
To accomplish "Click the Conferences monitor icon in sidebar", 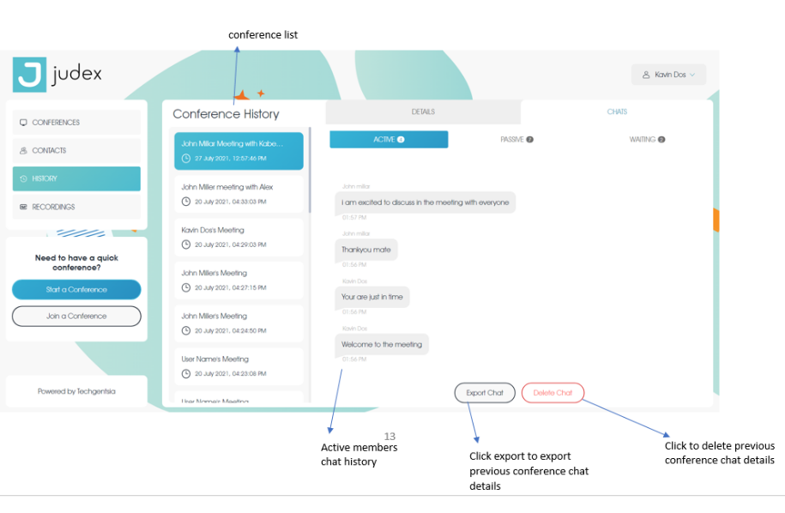I will 23,123.
